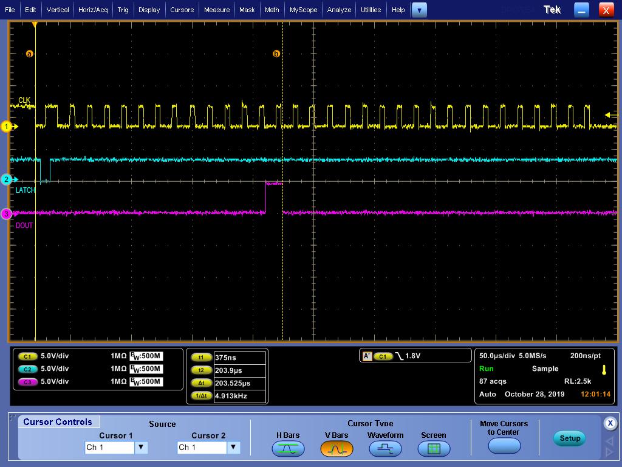Click the C2 channel badge in readout

pyautogui.click(x=27, y=369)
